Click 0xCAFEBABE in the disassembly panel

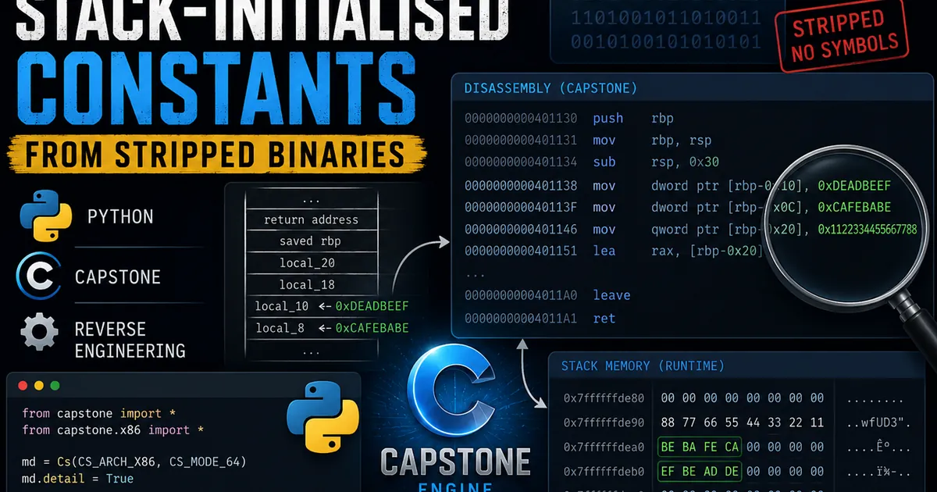coord(854,208)
